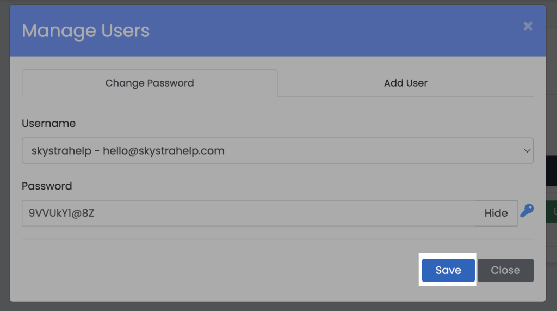Screen dimensions: 557x311
Task: Click the blue dialog header bar
Action: (x=326, y=31)
